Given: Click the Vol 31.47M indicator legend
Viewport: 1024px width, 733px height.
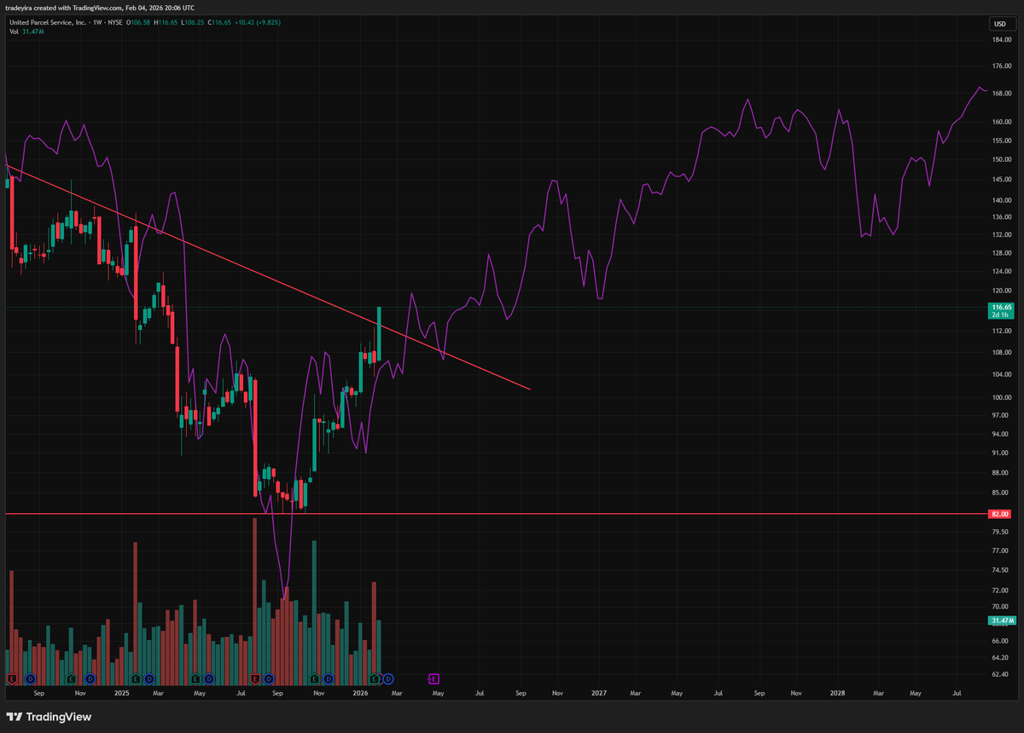Looking at the screenshot, I should tap(26, 32).
